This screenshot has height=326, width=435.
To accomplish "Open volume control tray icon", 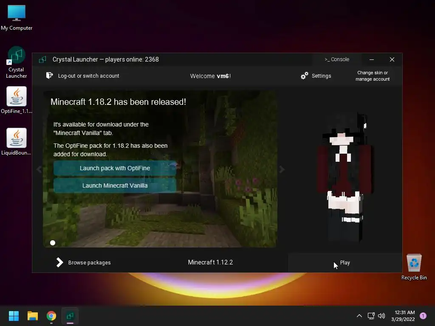I will point(381,316).
